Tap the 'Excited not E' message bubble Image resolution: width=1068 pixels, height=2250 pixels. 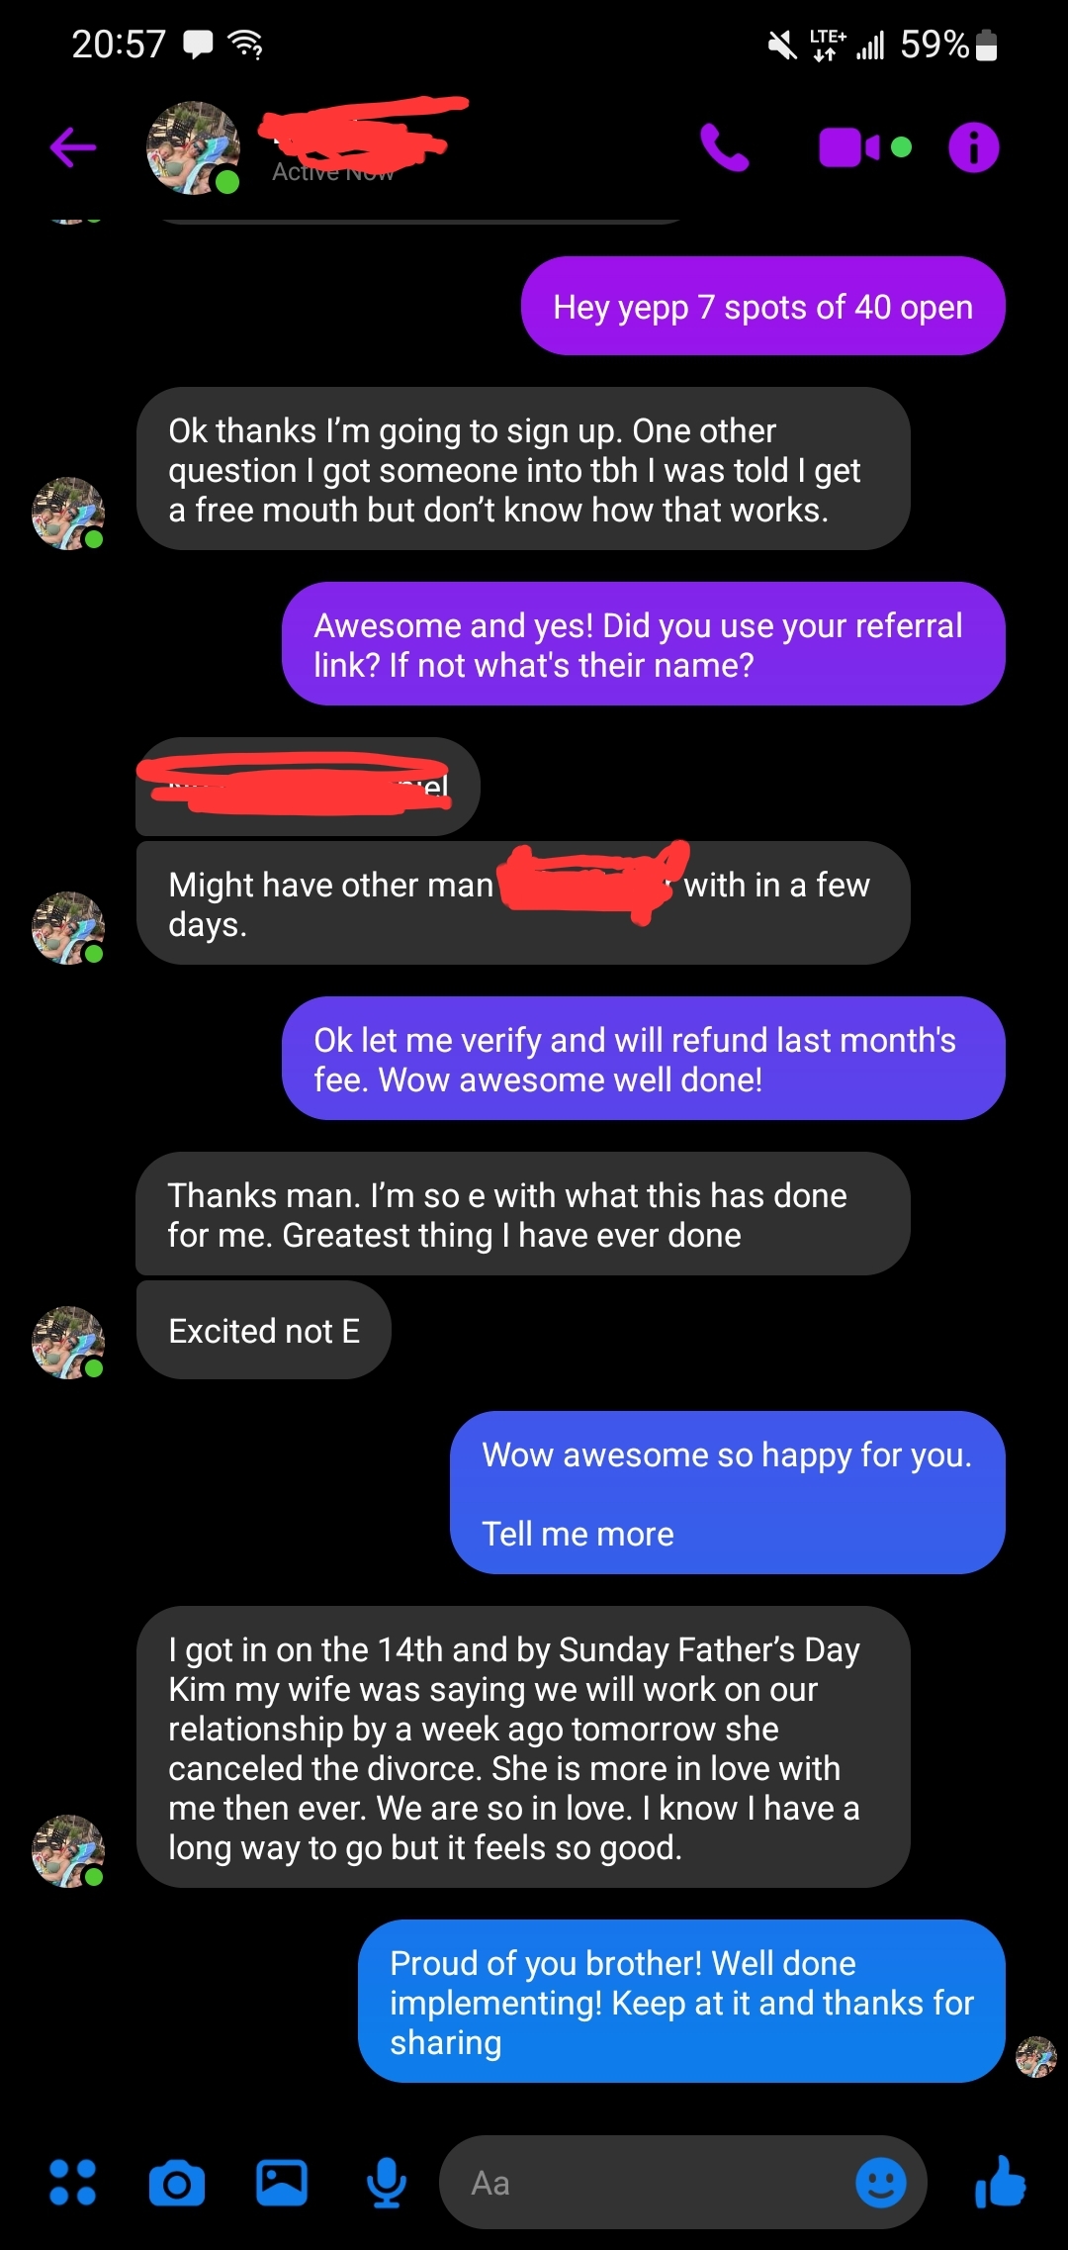264,1330
